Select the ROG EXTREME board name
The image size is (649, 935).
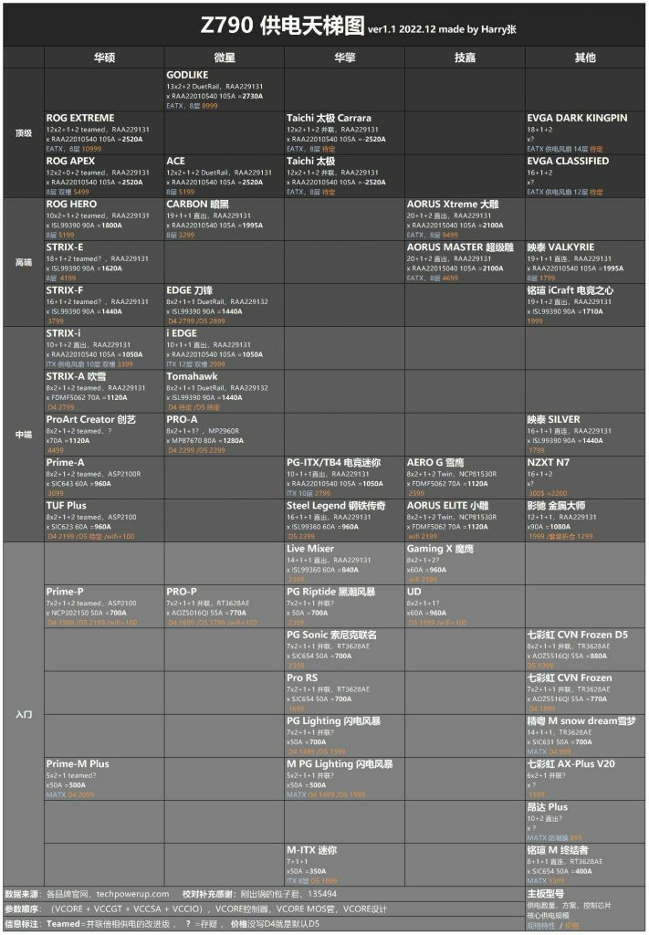[80, 118]
